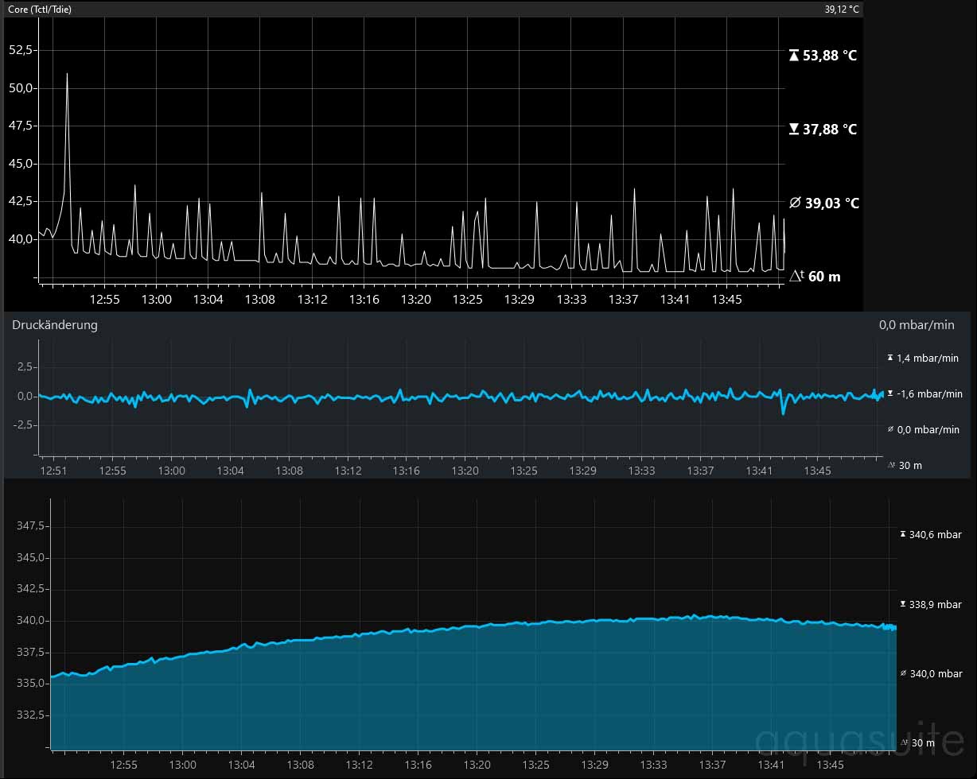Click the aquasuite watermark logo
The image size is (977, 779).
pyautogui.click(x=859, y=741)
